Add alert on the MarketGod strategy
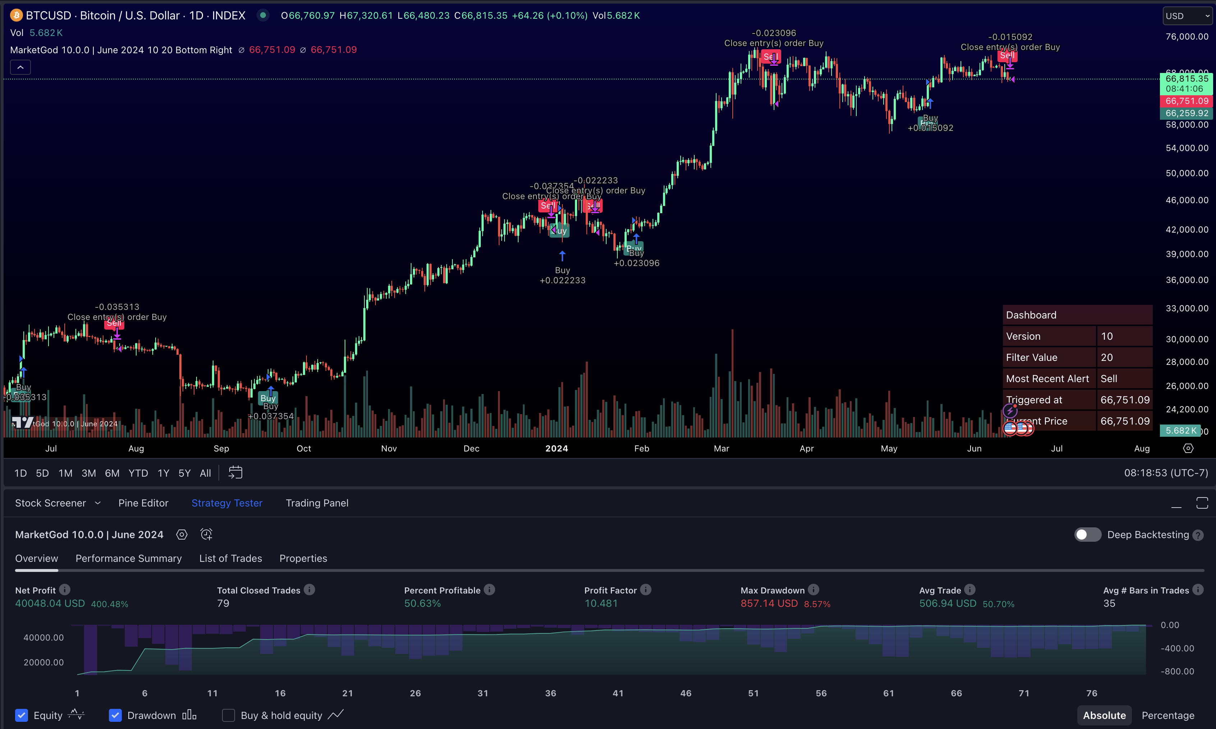Screen dimensions: 1216x729 click(x=206, y=535)
